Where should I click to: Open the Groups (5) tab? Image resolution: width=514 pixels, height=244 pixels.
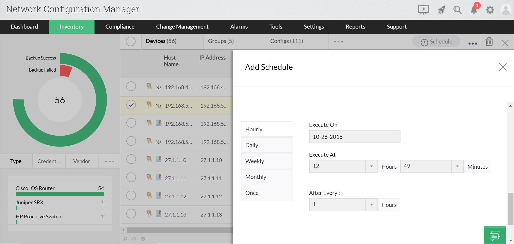pos(221,41)
